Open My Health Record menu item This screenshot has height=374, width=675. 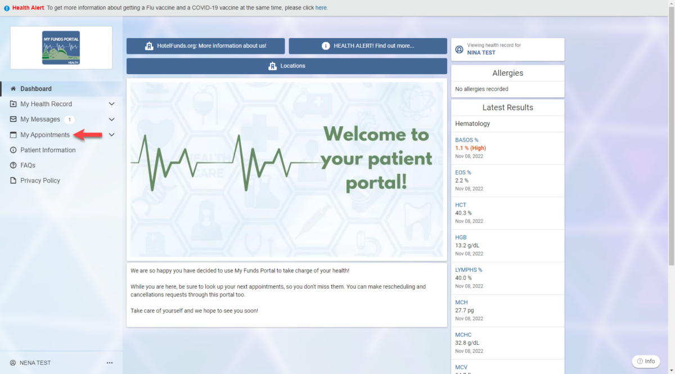46,104
